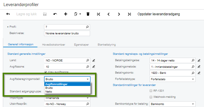The height and width of the screenshot is (107, 204).
Task: Delete profile with trash icon
Action: coord(88,14)
